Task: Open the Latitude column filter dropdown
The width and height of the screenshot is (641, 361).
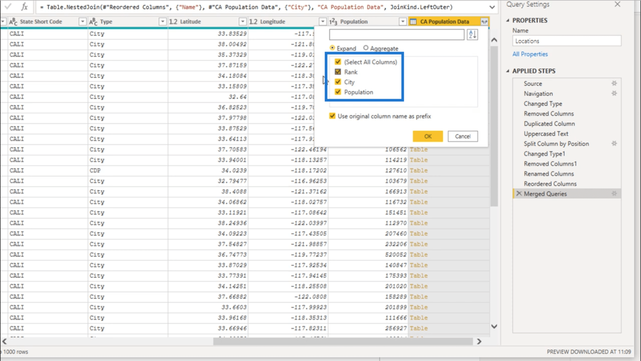Action: click(x=243, y=22)
